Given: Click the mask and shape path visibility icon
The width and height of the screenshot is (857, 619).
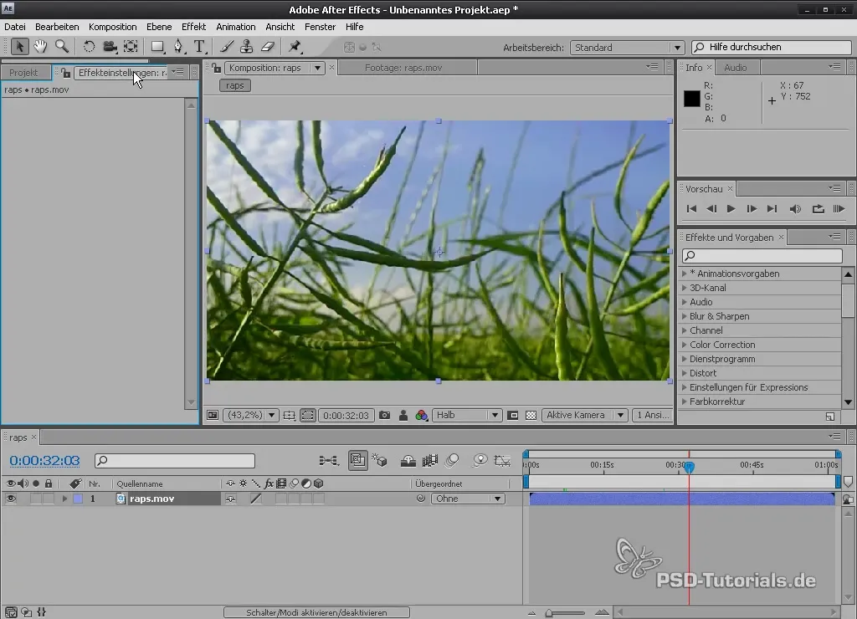Looking at the screenshot, I should [x=308, y=415].
